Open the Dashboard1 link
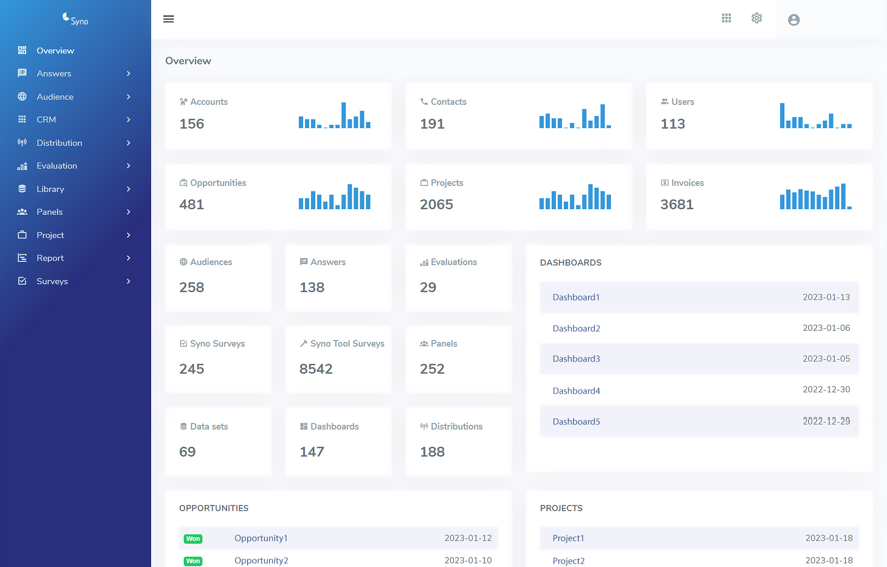This screenshot has width=887, height=567. coord(576,297)
